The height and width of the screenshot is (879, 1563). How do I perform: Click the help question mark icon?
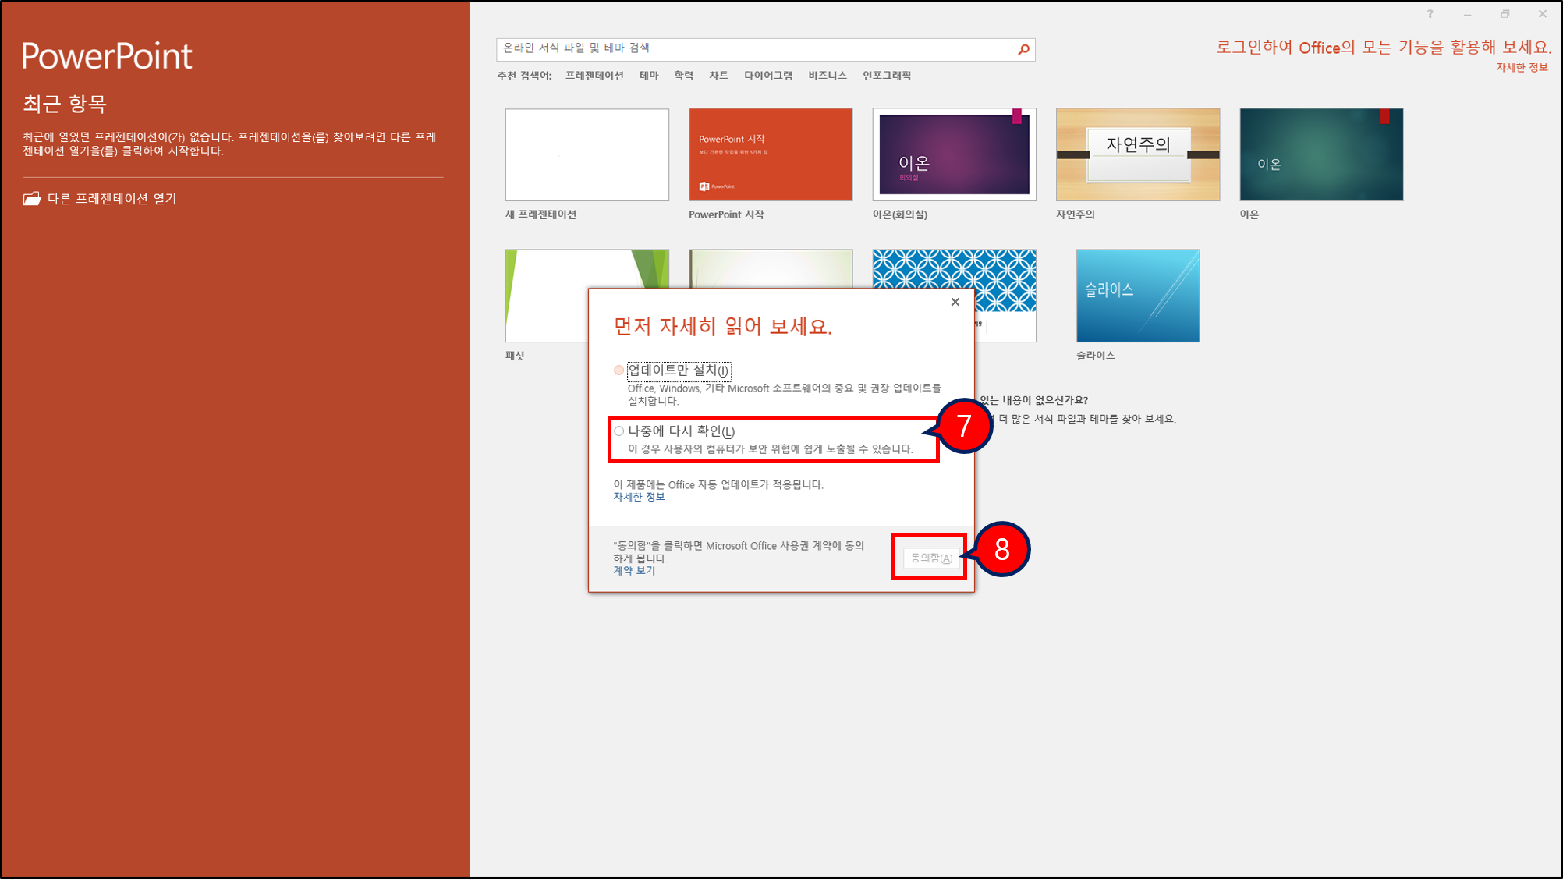pos(1430,14)
